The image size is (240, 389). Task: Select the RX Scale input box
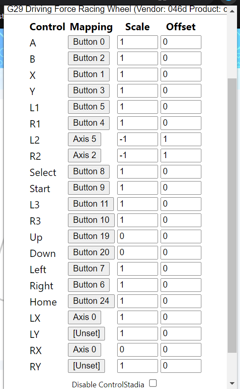pos(137,349)
